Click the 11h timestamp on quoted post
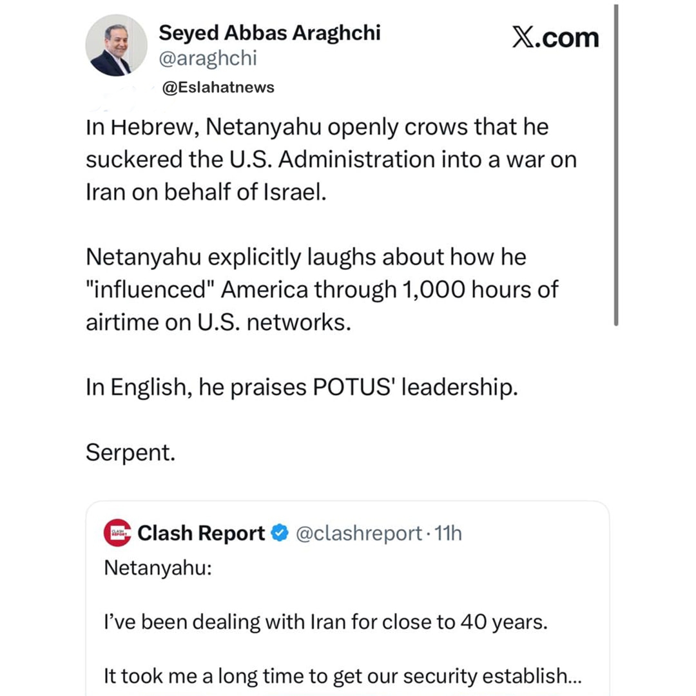This screenshot has width=696, height=696. [448, 533]
